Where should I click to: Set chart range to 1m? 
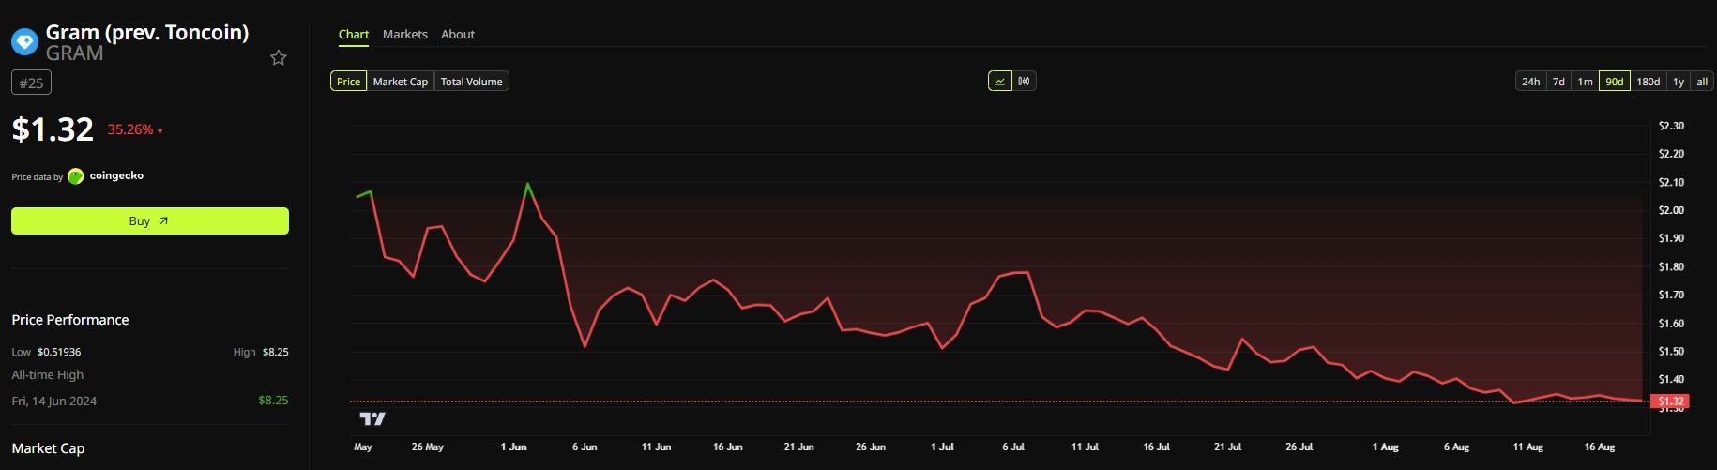(x=1585, y=82)
